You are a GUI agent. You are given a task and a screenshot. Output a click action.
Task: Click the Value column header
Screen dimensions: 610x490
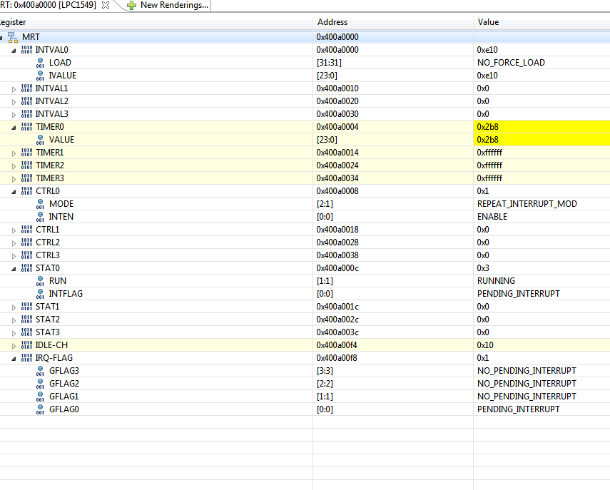[542, 22]
